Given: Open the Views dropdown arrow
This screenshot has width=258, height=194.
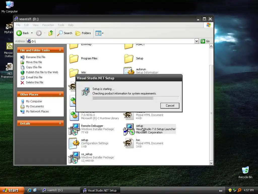Looking at the screenshot, I should [103, 33].
